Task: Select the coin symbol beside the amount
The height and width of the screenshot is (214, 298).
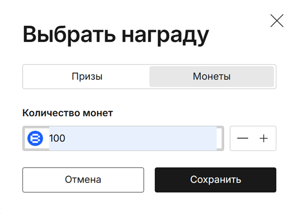Action: coord(35,139)
